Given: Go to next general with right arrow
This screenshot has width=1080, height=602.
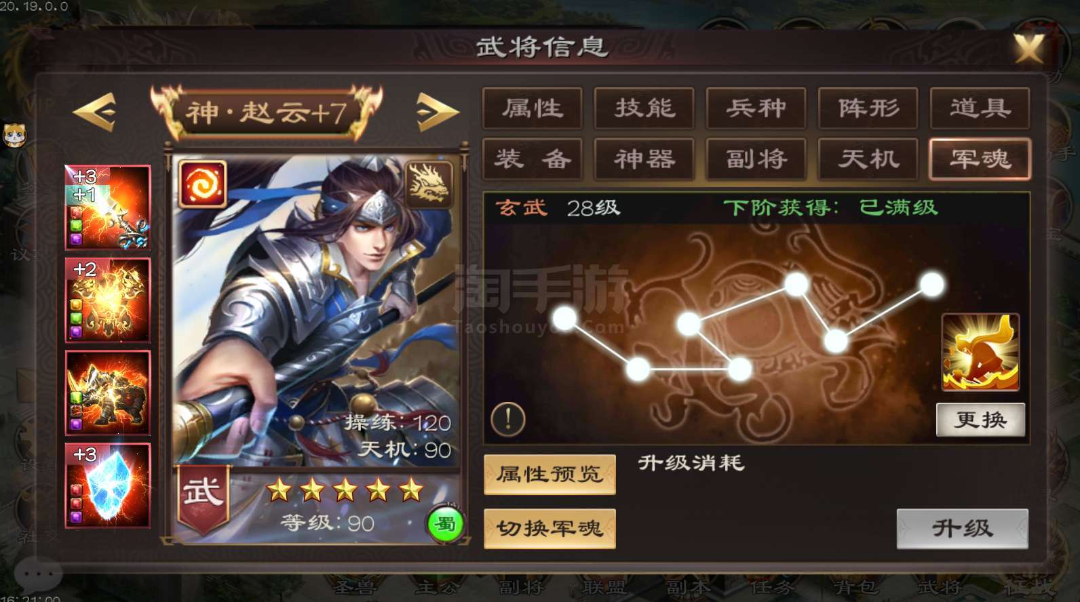Looking at the screenshot, I should pyautogui.click(x=437, y=111).
